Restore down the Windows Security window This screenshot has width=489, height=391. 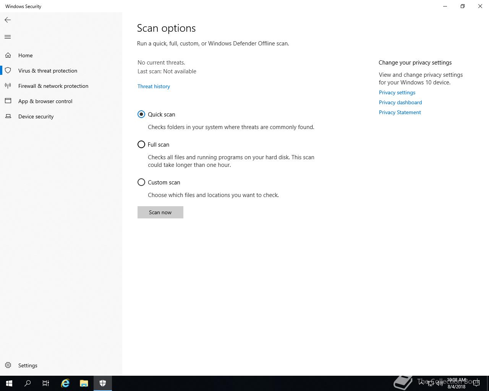click(463, 6)
